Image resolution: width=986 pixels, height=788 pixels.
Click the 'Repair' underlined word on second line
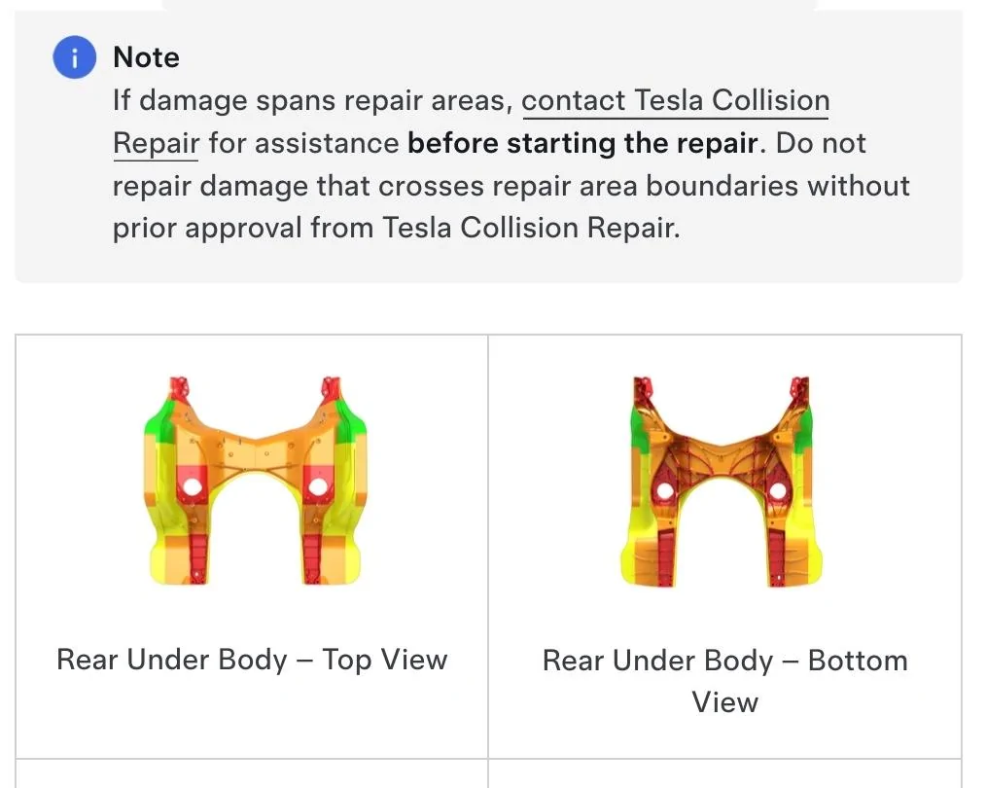pyautogui.click(x=156, y=143)
